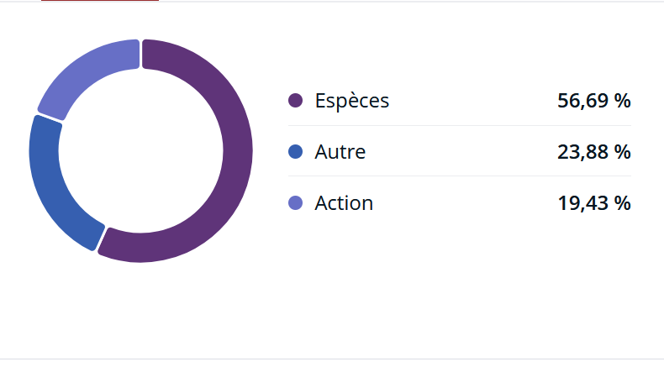The height and width of the screenshot is (367, 664).
Task: Click the bottom of the purple Espèces arc
Action: coord(140,248)
